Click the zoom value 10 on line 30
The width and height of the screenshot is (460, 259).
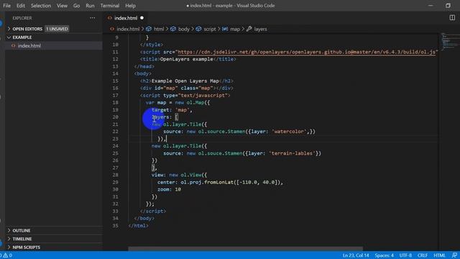pyautogui.click(x=178, y=190)
